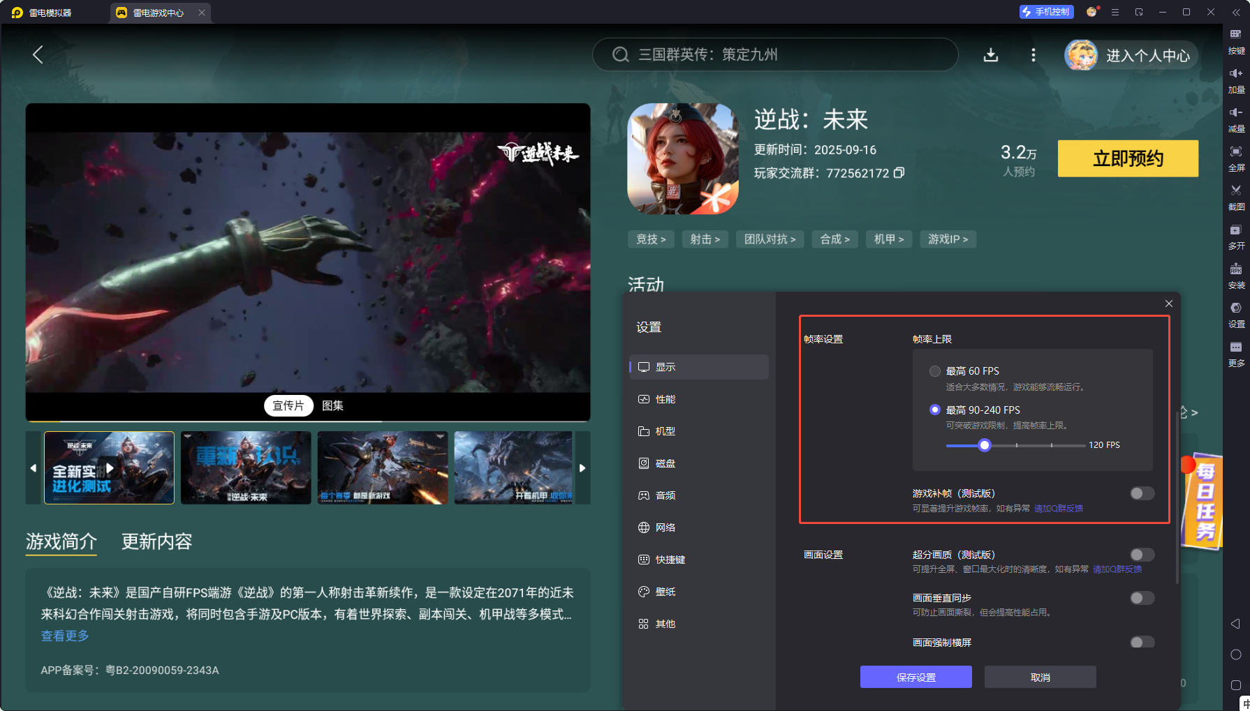Expand the 射击 game tag
The image size is (1250, 711).
click(x=705, y=239)
